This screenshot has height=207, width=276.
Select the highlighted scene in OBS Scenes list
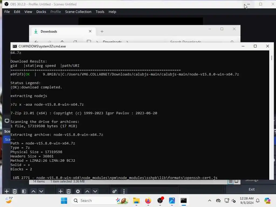7,139
